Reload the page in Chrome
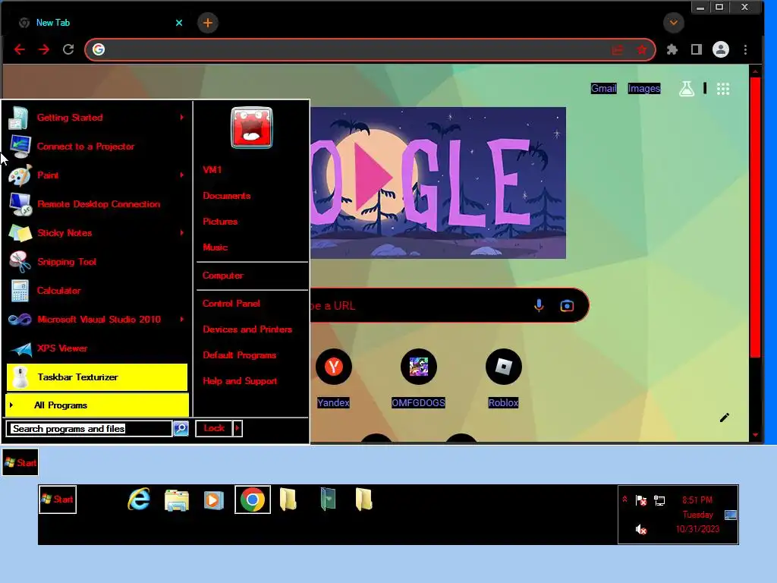 [68, 49]
